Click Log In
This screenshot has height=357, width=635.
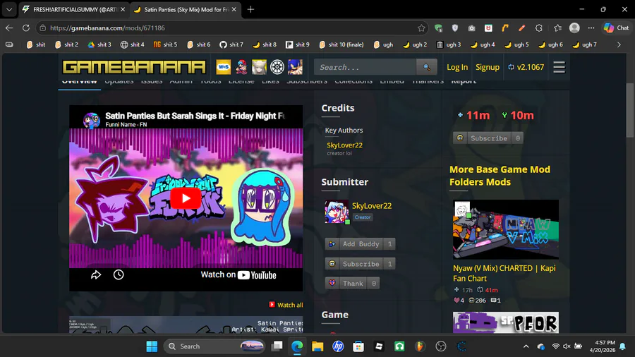(457, 67)
